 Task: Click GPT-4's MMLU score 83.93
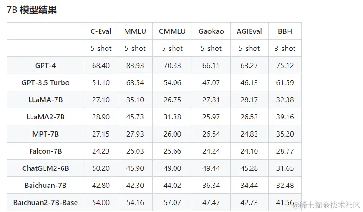(135, 66)
